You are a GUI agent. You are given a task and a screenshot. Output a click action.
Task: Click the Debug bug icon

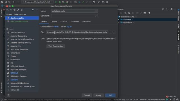[60, 2]
